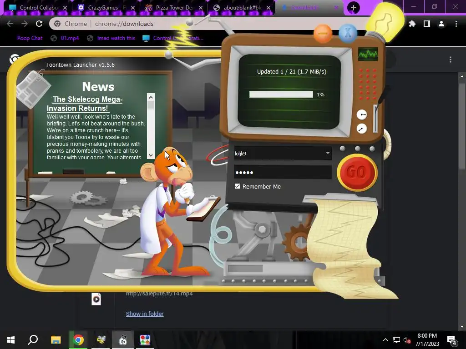
Task: Close the Pizza Tower tab
Action: click(201, 8)
